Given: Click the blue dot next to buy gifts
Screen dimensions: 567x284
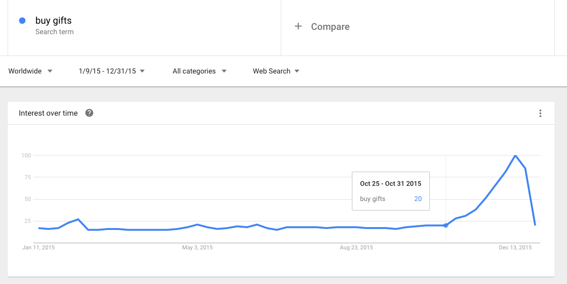Looking at the screenshot, I should (22, 20).
